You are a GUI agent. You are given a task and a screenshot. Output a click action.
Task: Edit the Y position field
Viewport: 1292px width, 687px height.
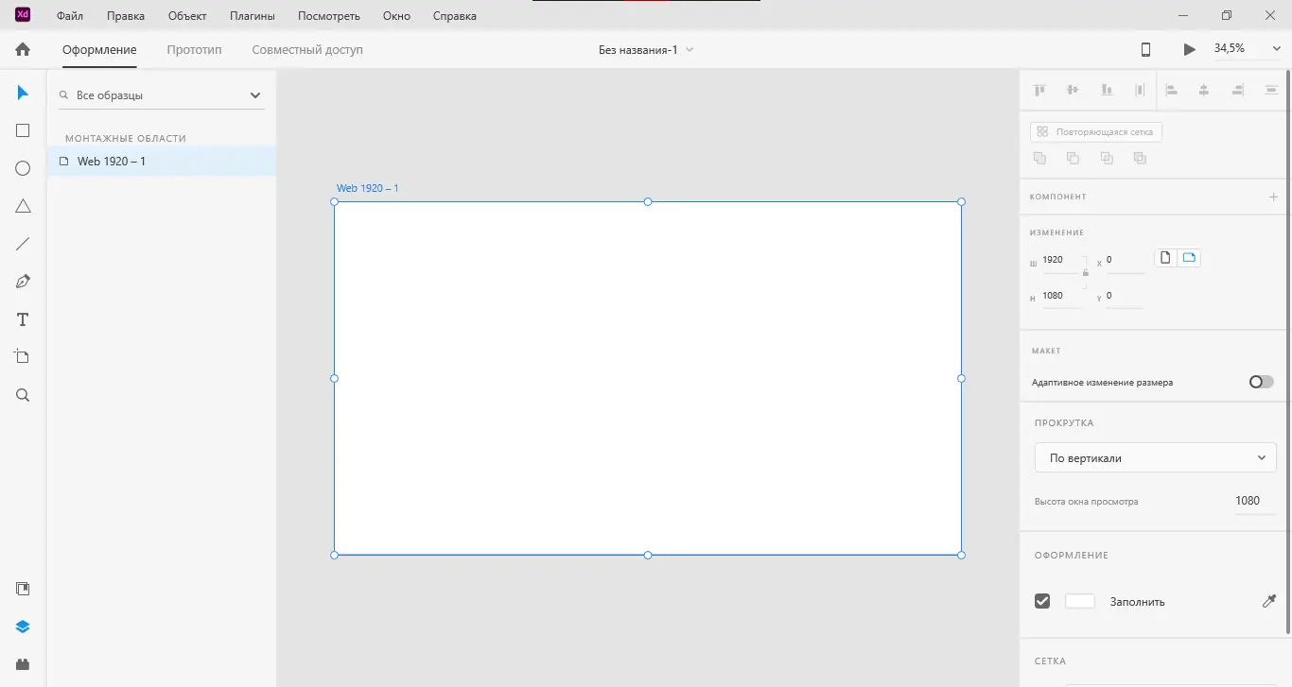click(1125, 296)
